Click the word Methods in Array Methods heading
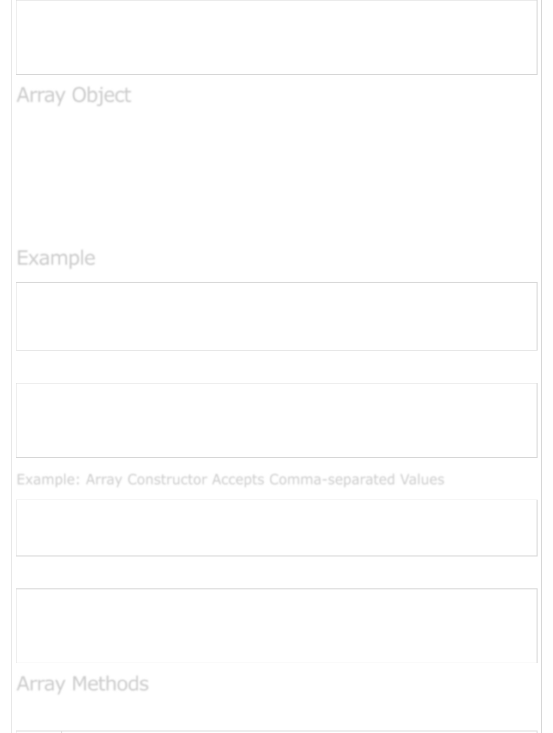553x733 pixels. click(x=110, y=683)
